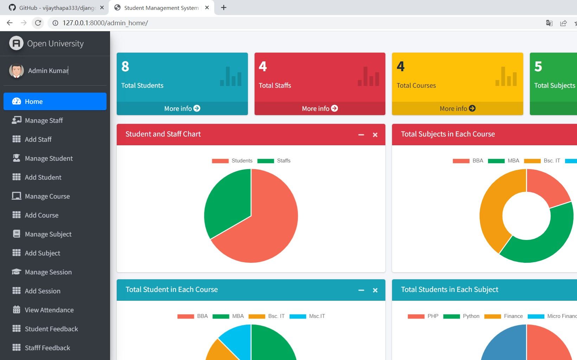Click the Manage Session graduation cap icon
The width and height of the screenshot is (577, 360).
pyautogui.click(x=17, y=272)
